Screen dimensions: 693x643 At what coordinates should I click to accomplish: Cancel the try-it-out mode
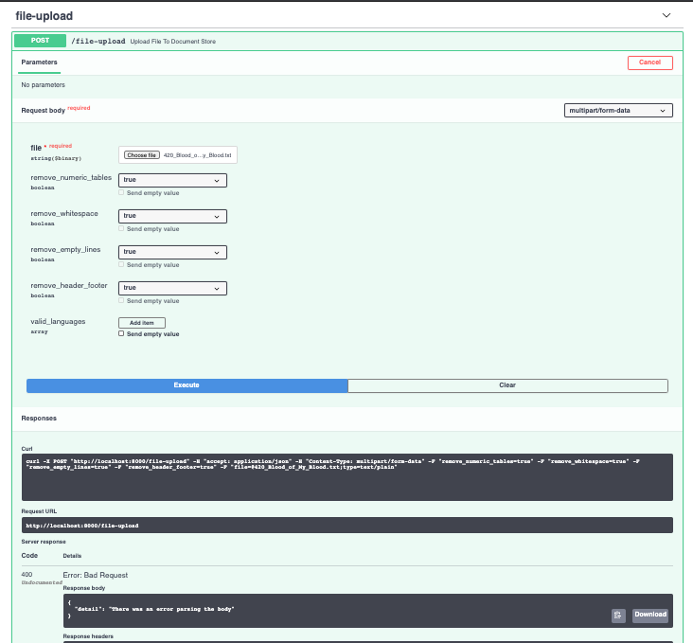click(649, 63)
